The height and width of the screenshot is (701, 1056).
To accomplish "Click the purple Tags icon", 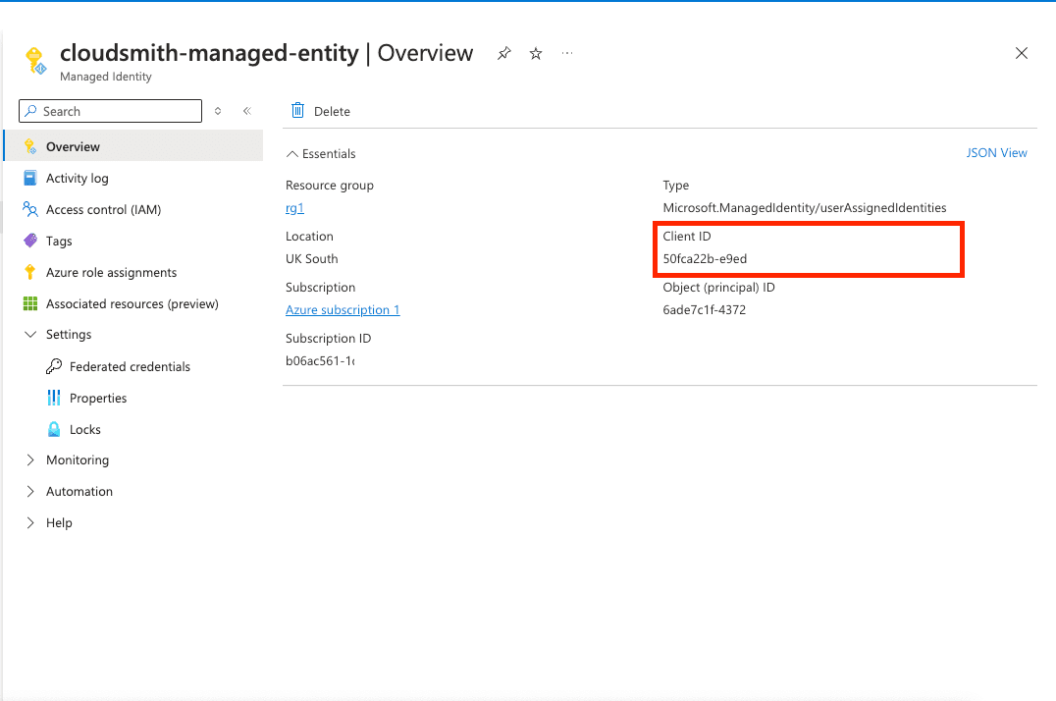I will pyautogui.click(x=29, y=242).
